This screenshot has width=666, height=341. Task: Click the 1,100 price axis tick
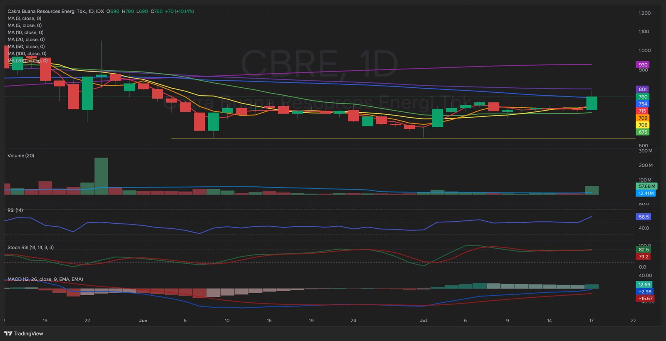[x=644, y=32]
